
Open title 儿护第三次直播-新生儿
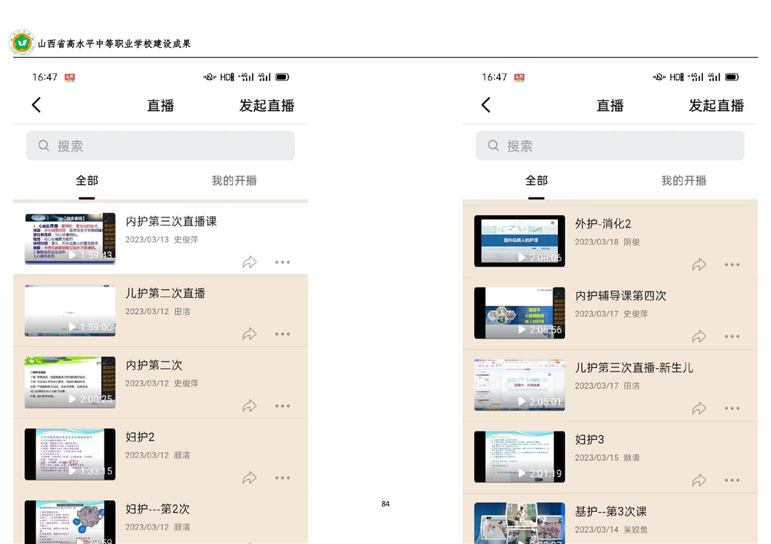click(634, 368)
